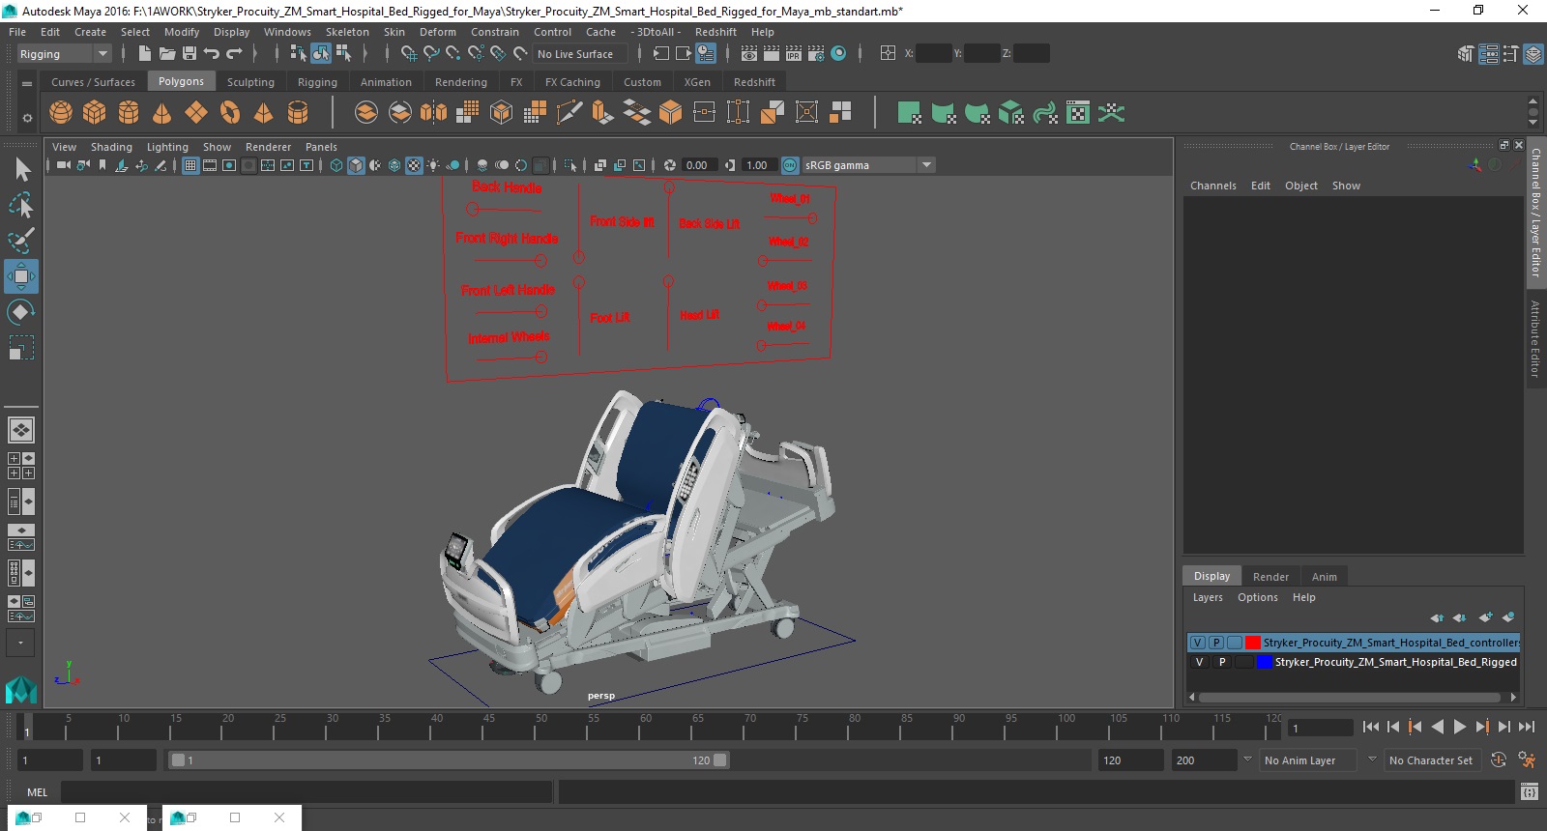Image resolution: width=1547 pixels, height=831 pixels.
Task: Expand the toolbox more-layouts arrow button
Action: [21, 643]
